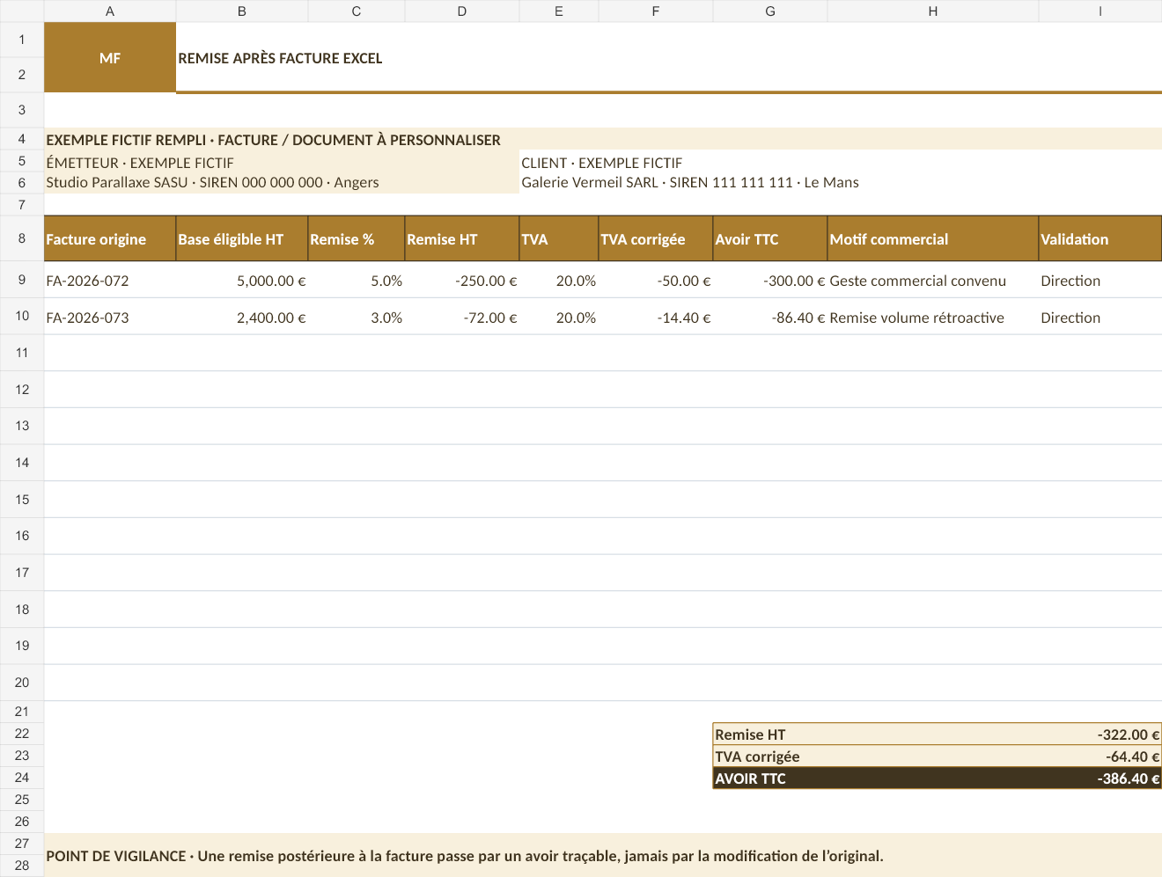This screenshot has width=1162, height=877.
Task: Select column G header
Action: [x=770, y=11]
